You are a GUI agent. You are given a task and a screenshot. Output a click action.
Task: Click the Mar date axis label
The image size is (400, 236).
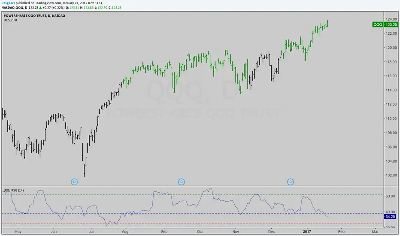coord(375,232)
